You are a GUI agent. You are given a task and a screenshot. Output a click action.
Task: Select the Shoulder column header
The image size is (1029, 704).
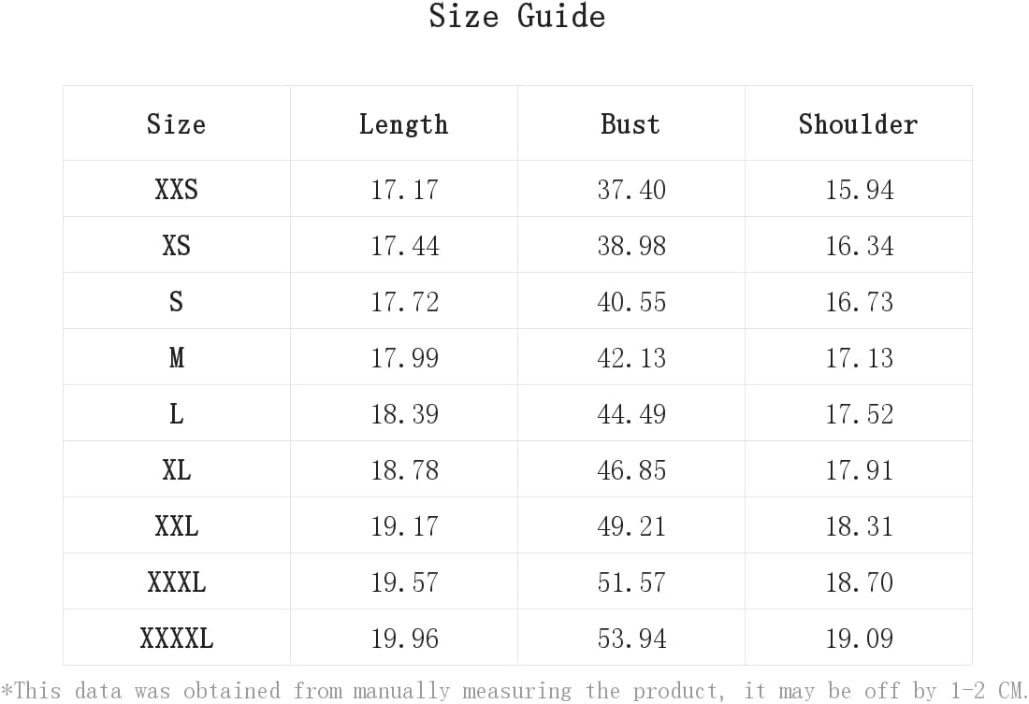click(859, 124)
